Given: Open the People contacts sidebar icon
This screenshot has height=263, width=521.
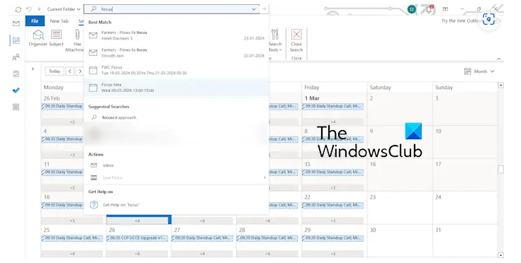Looking at the screenshot, I should click(x=16, y=57).
